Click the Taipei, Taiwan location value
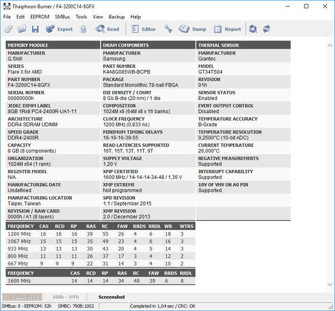The height and width of the screenshot is (311, 335). [x=24, y=203]
